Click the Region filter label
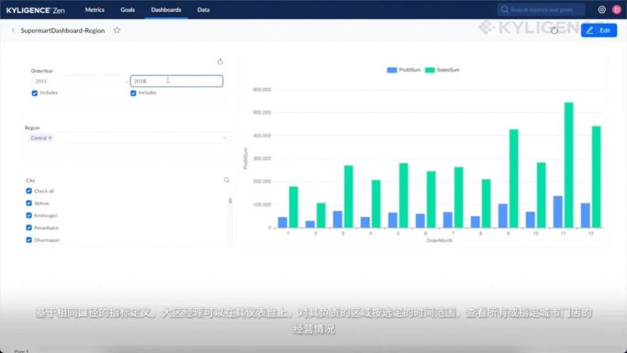This screenshot has height=353, width=627. coord(32,127)
